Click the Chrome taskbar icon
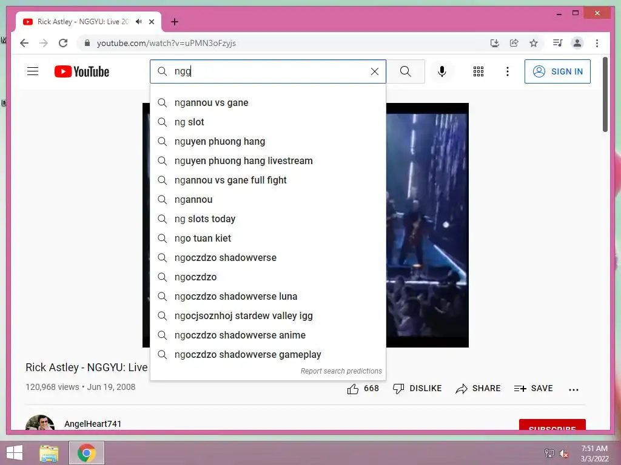621x465 pixels. (86, 453)
